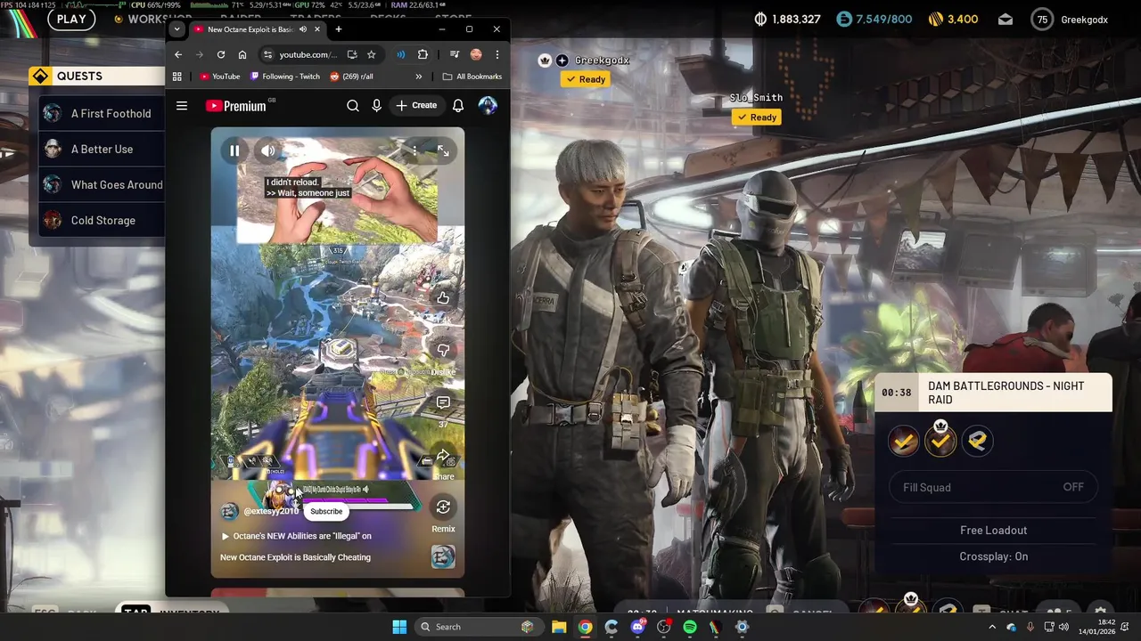
Task: Mute the tab via its speaker icon
Action: point(303,29)
